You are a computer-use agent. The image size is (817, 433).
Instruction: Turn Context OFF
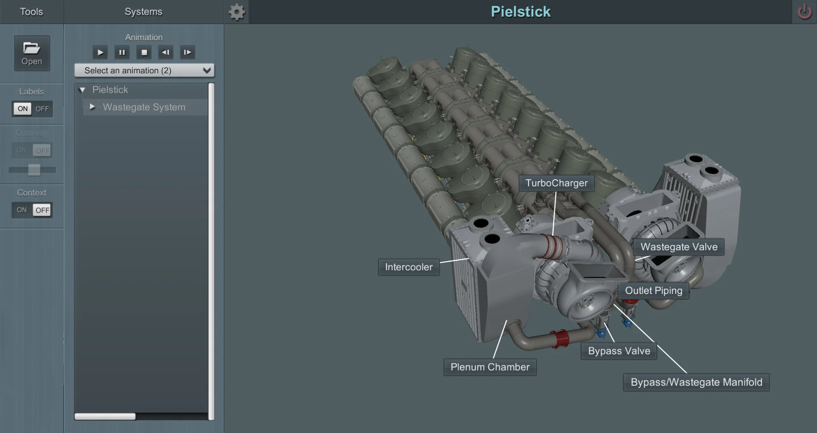(43, 210)
